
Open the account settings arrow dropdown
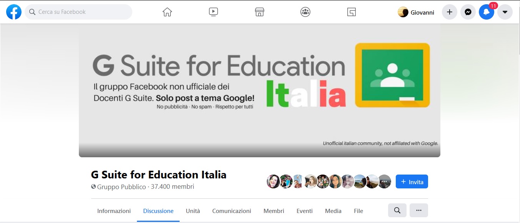pyautogui.click(x=505, y=12)
